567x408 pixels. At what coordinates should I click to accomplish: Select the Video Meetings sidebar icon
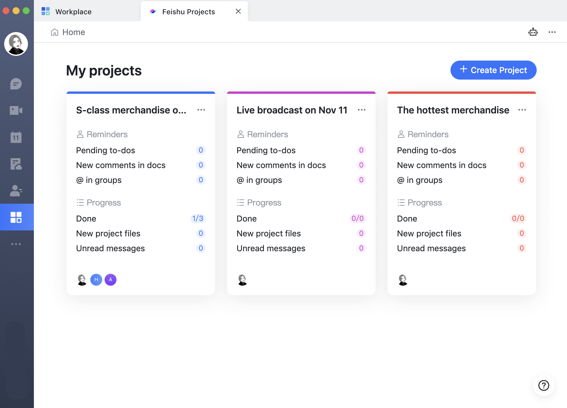point(16,110)
